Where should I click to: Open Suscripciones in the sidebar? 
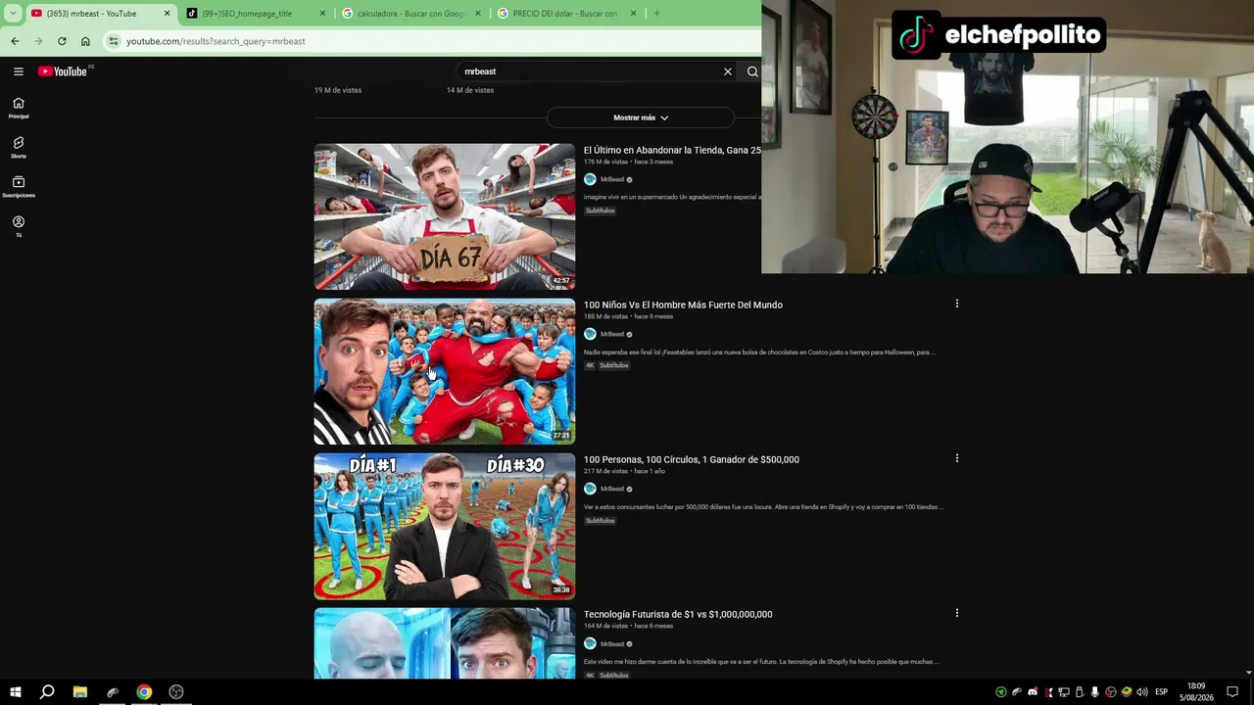[19, 187]
